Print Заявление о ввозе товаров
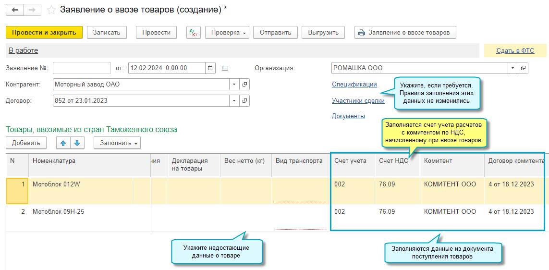This screenshot has height=270, width=549. pyautogui.click(x=405, y=32)
